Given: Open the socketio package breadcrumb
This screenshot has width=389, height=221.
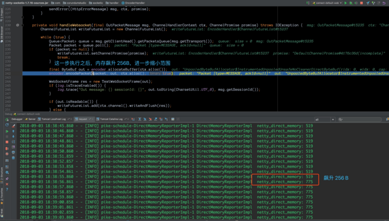Looking at the screenshot, I should coord(96,3).
